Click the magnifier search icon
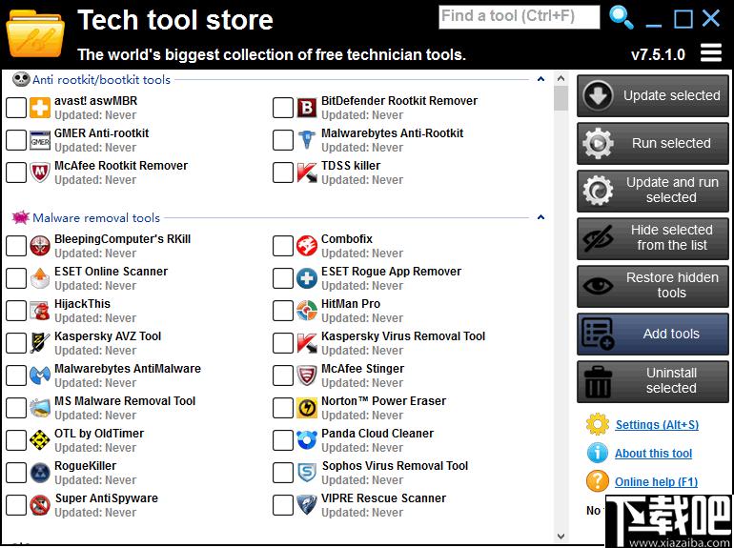734x548 pixels. (622, 18)
